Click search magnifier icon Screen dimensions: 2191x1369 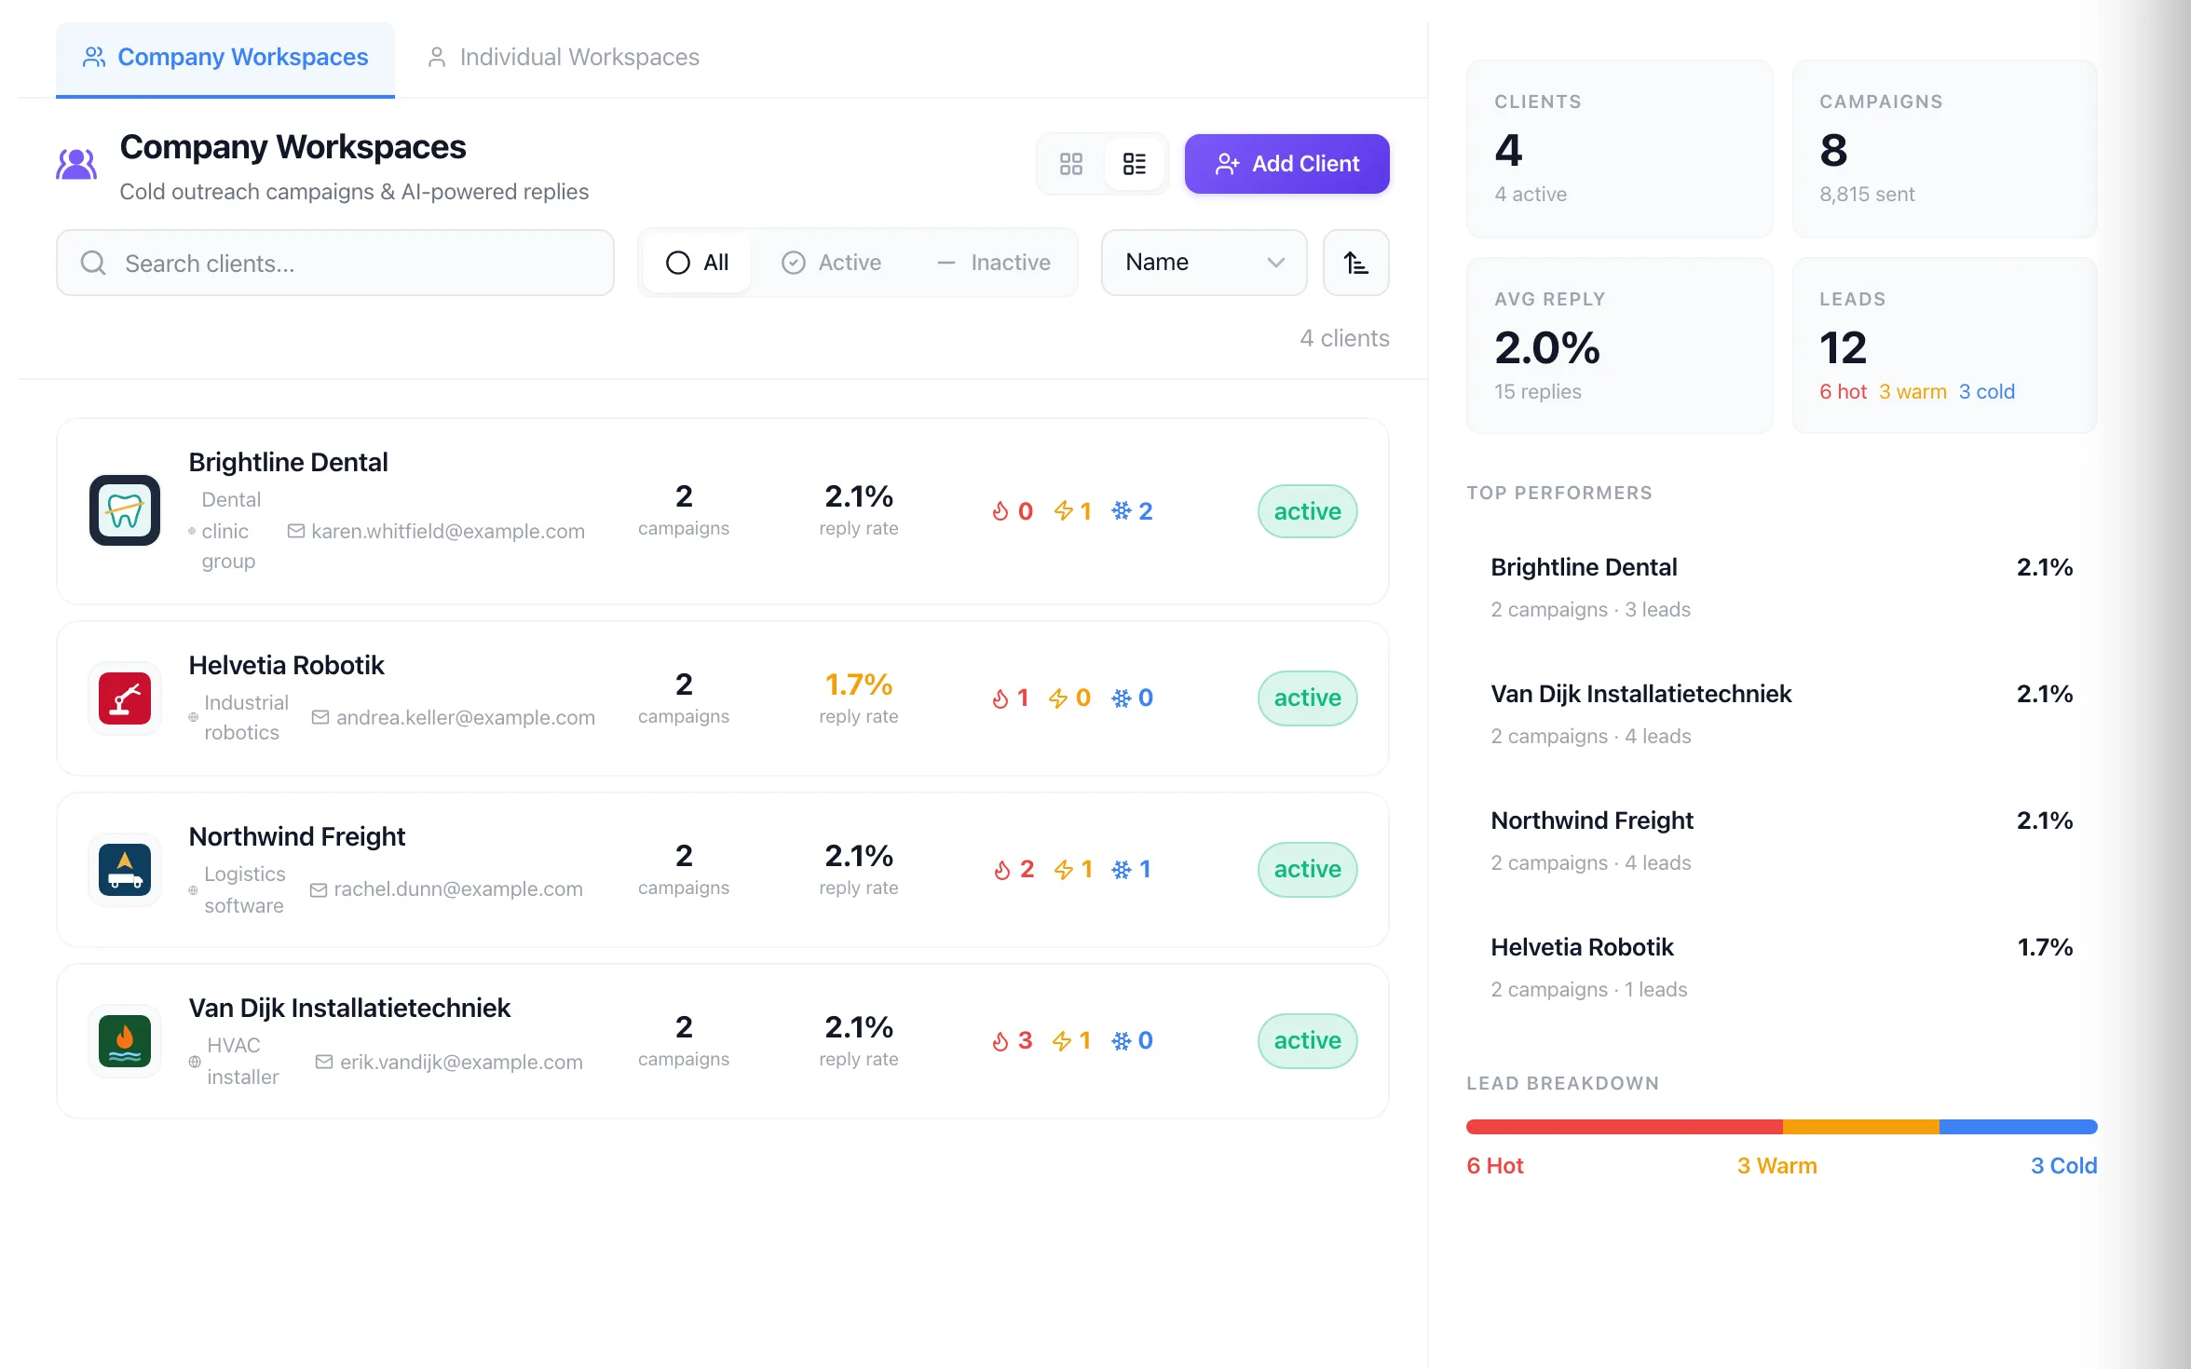pos(93,263)
